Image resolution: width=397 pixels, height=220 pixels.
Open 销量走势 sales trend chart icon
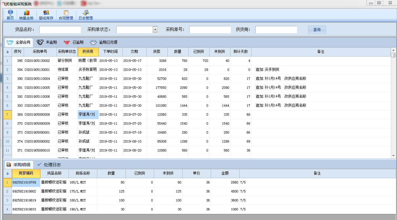pos(26,15)
